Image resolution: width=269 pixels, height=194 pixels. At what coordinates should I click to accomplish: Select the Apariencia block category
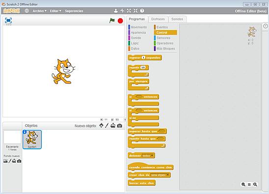coord(137,32)
